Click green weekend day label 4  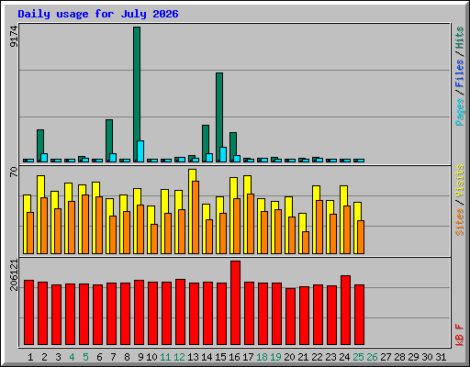click(72, 357)
